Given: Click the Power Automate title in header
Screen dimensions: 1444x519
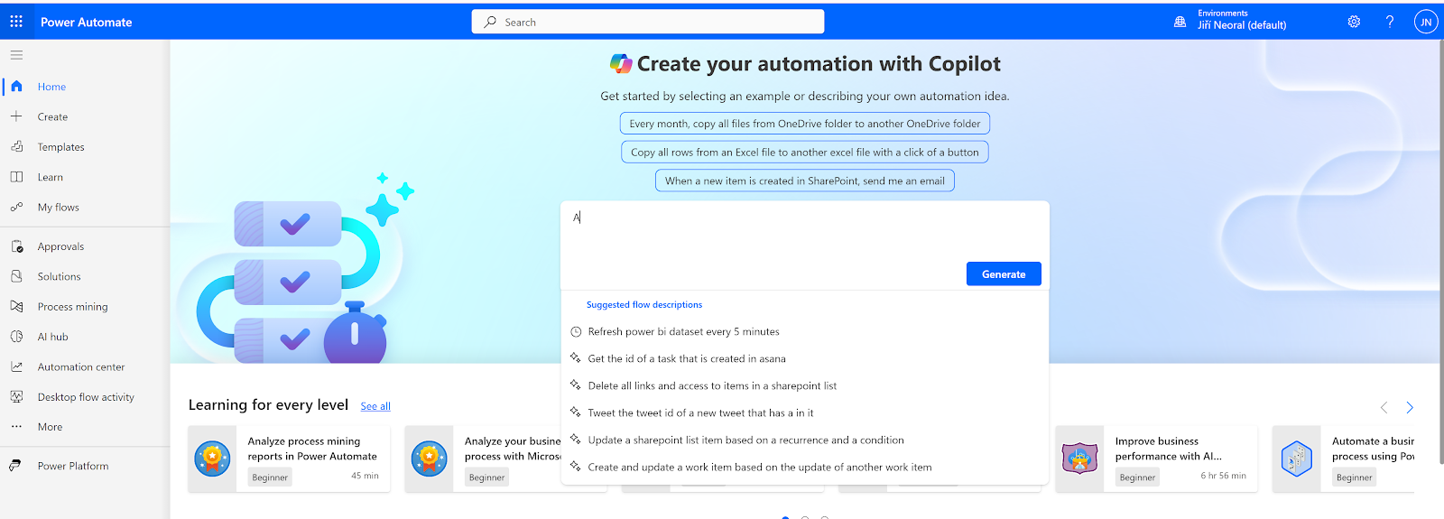Looking at the screenshot, I should coord(86,22).
